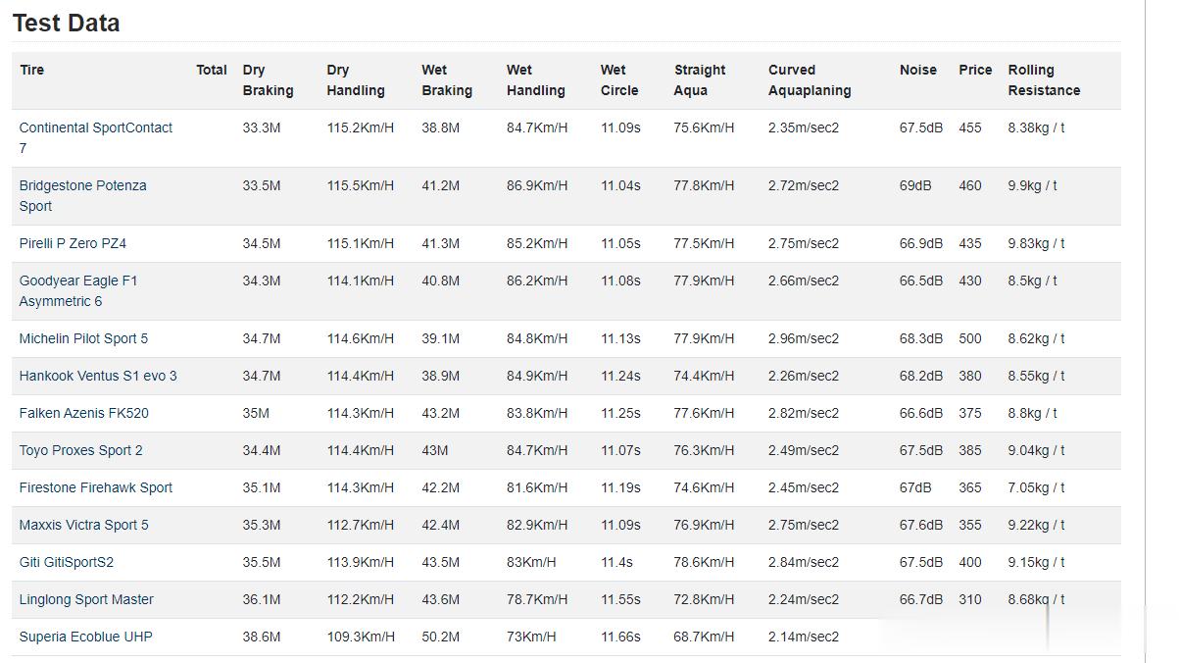Select the 68.7Km/H straight aqua value
Image resolution: width=1180 pixels, height=663 pixels.
point(704,637)
